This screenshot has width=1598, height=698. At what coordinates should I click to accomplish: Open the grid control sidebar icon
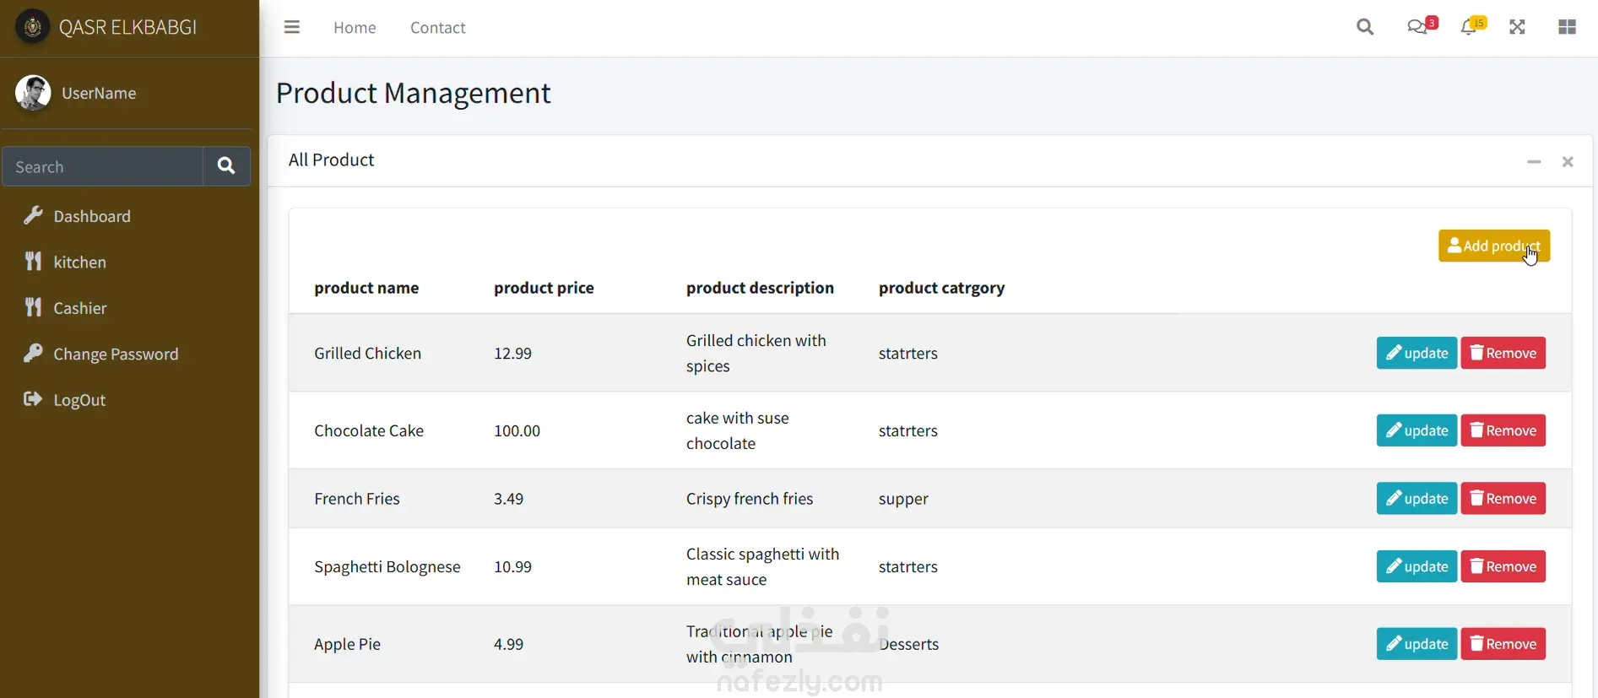click(1567, 27)
